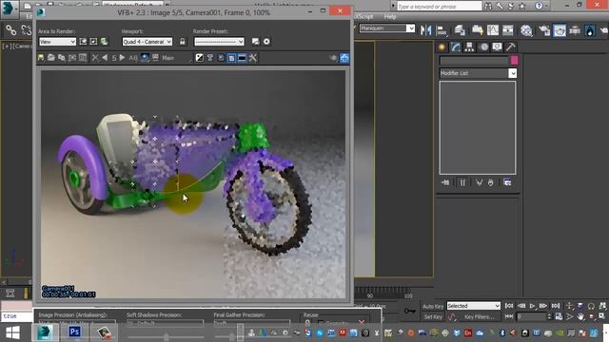Click the clear image X icon in VFB
The image size is (609, 342).
pos(95,58)
